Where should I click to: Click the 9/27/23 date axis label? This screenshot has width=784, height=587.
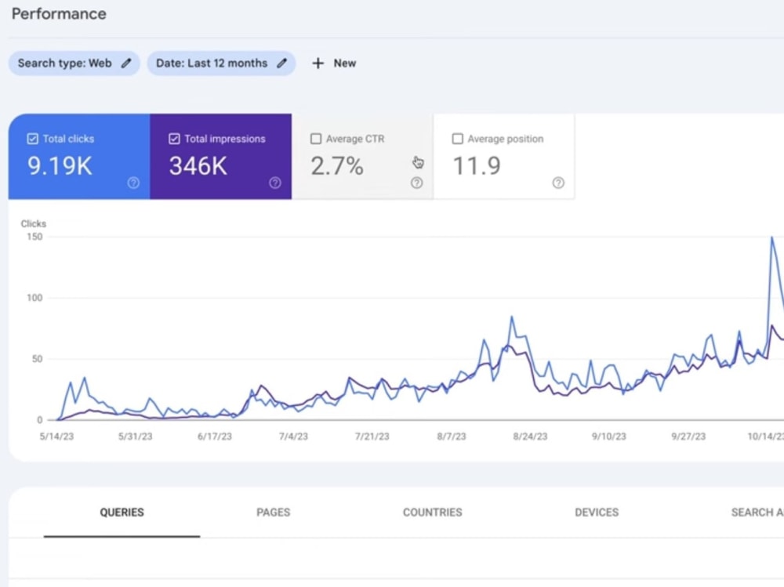point(688,437)
